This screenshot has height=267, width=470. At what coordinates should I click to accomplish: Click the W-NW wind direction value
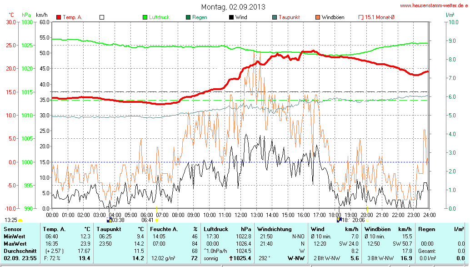coord(296,258)
